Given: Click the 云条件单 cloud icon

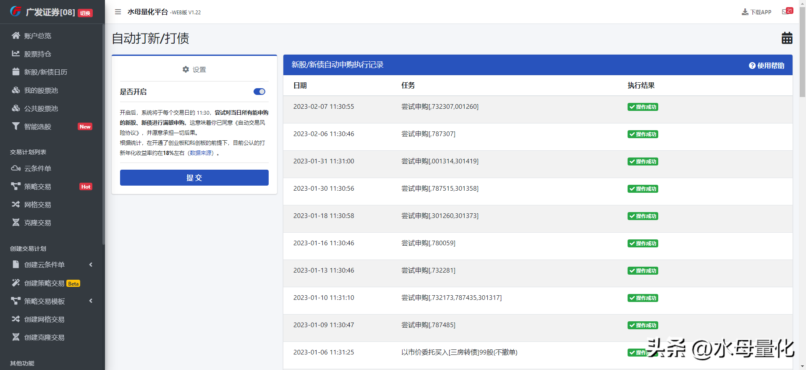Looking at the screenshot, I should coord(16,168).
